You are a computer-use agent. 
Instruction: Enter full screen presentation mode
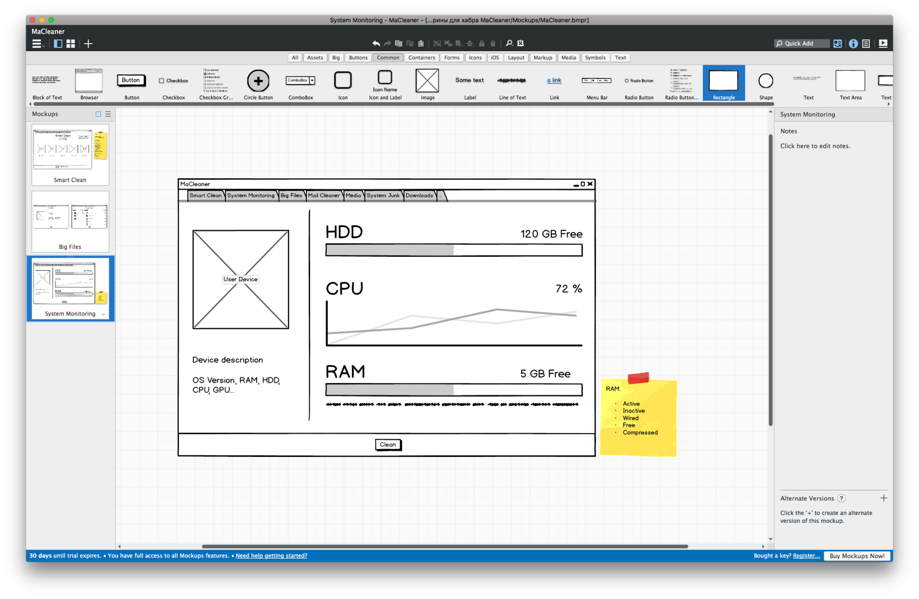(x=883, y=44)
